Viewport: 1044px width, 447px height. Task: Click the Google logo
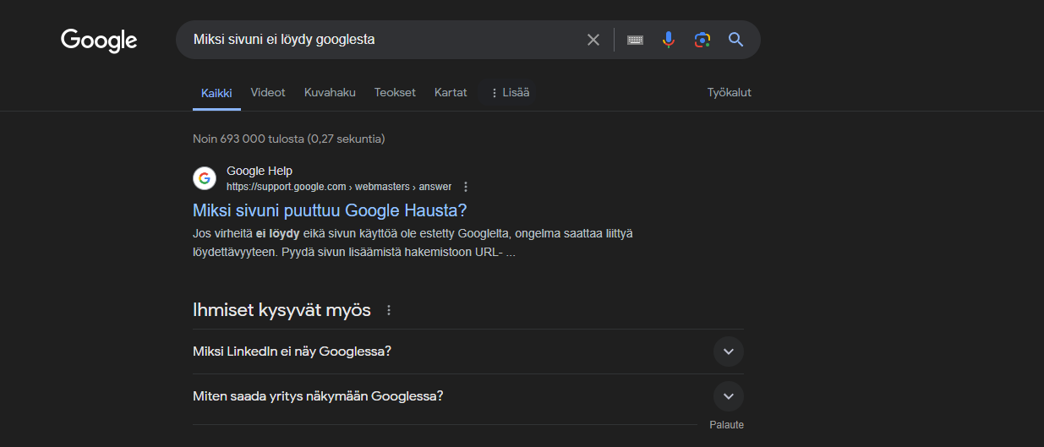99,41
